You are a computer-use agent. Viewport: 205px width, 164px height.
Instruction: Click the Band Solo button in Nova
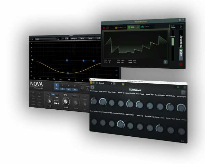click(x=82, y=88)
